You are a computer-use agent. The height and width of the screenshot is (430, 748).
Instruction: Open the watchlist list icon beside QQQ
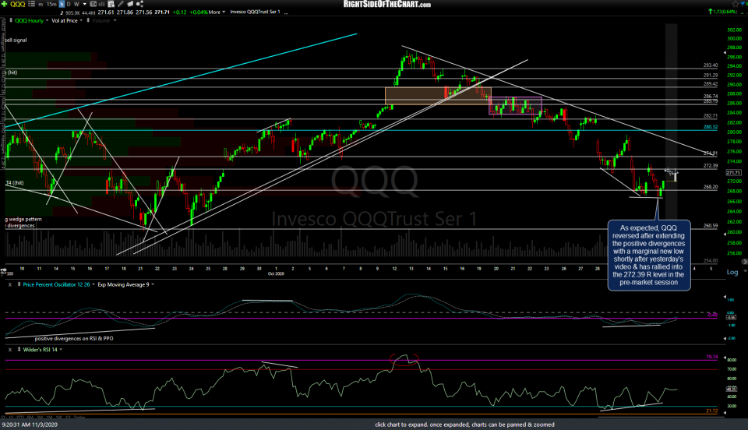coord(31,4)
